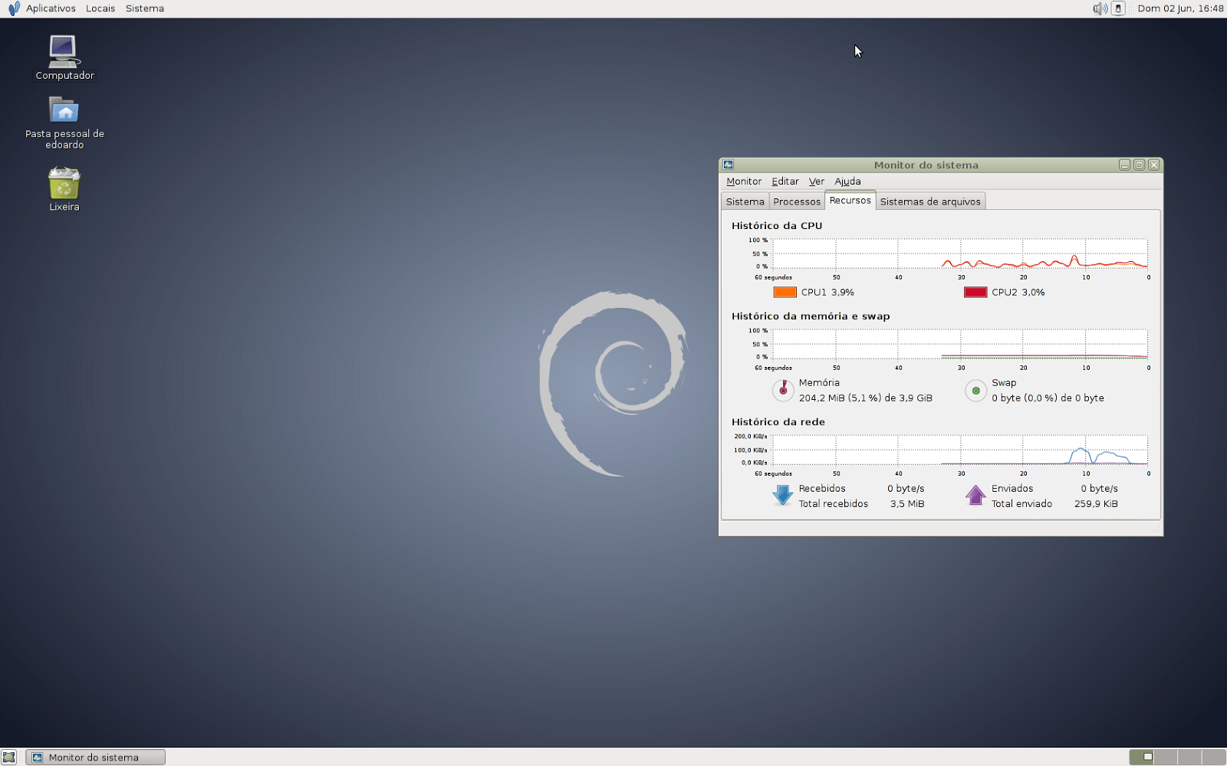Image resolution: width=1227 pixels, height=766 pixels.
Task: Open the Ajuda menu
Action: 847,182
